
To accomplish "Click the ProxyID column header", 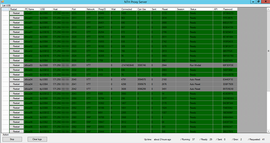I will (x=104, y=9).
